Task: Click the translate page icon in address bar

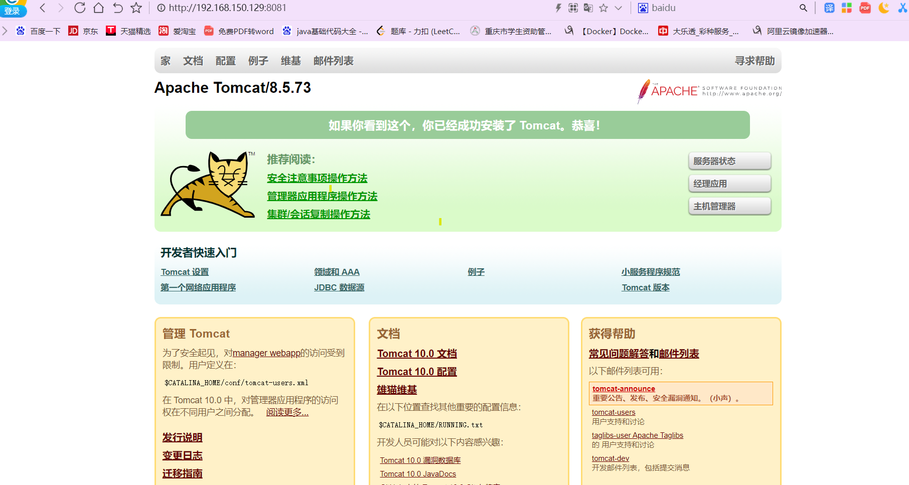Action: coord(588,8)
